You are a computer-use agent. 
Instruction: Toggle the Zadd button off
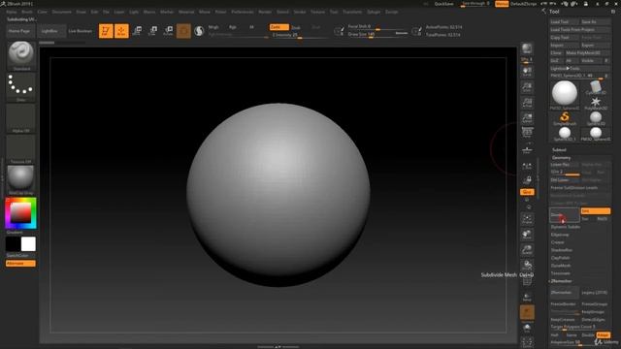[x=278, y=27]
